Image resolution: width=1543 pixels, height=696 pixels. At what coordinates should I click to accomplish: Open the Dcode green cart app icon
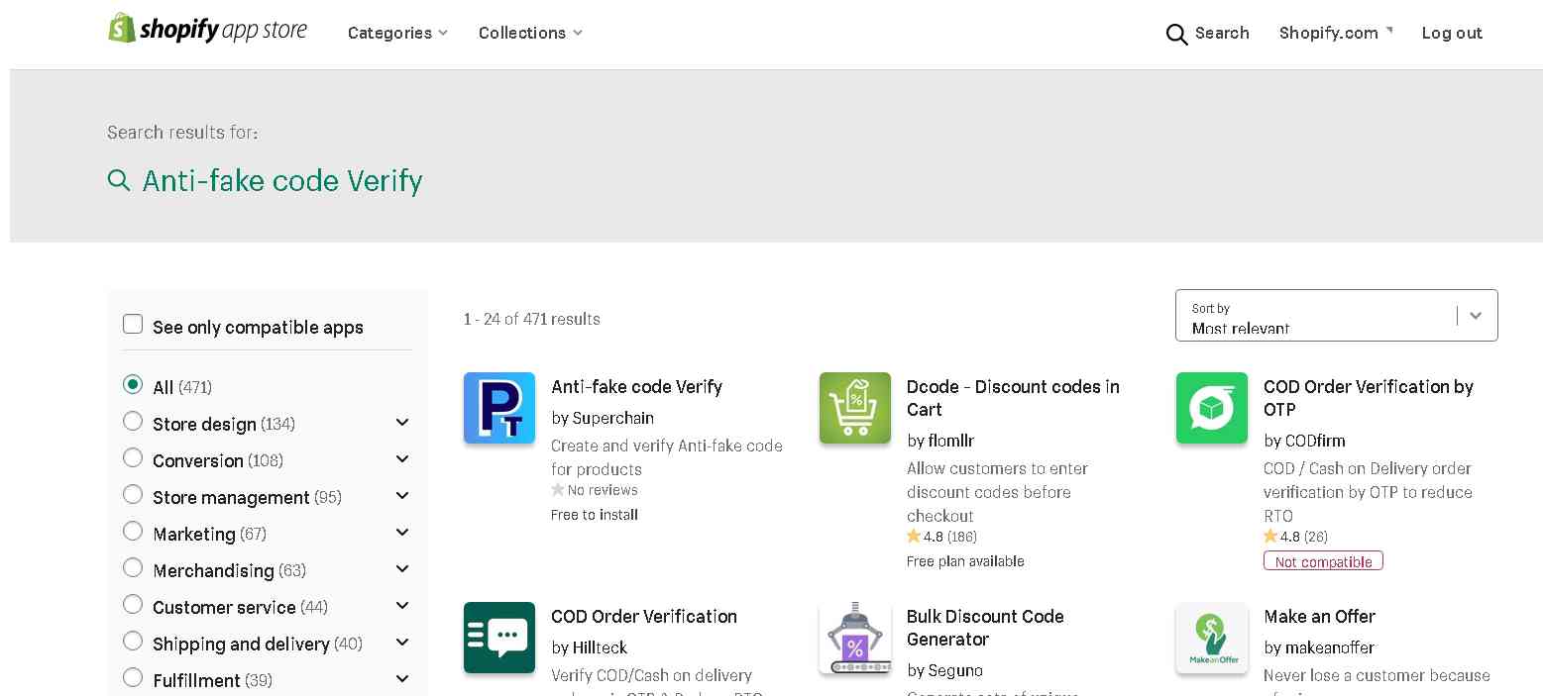854,408
